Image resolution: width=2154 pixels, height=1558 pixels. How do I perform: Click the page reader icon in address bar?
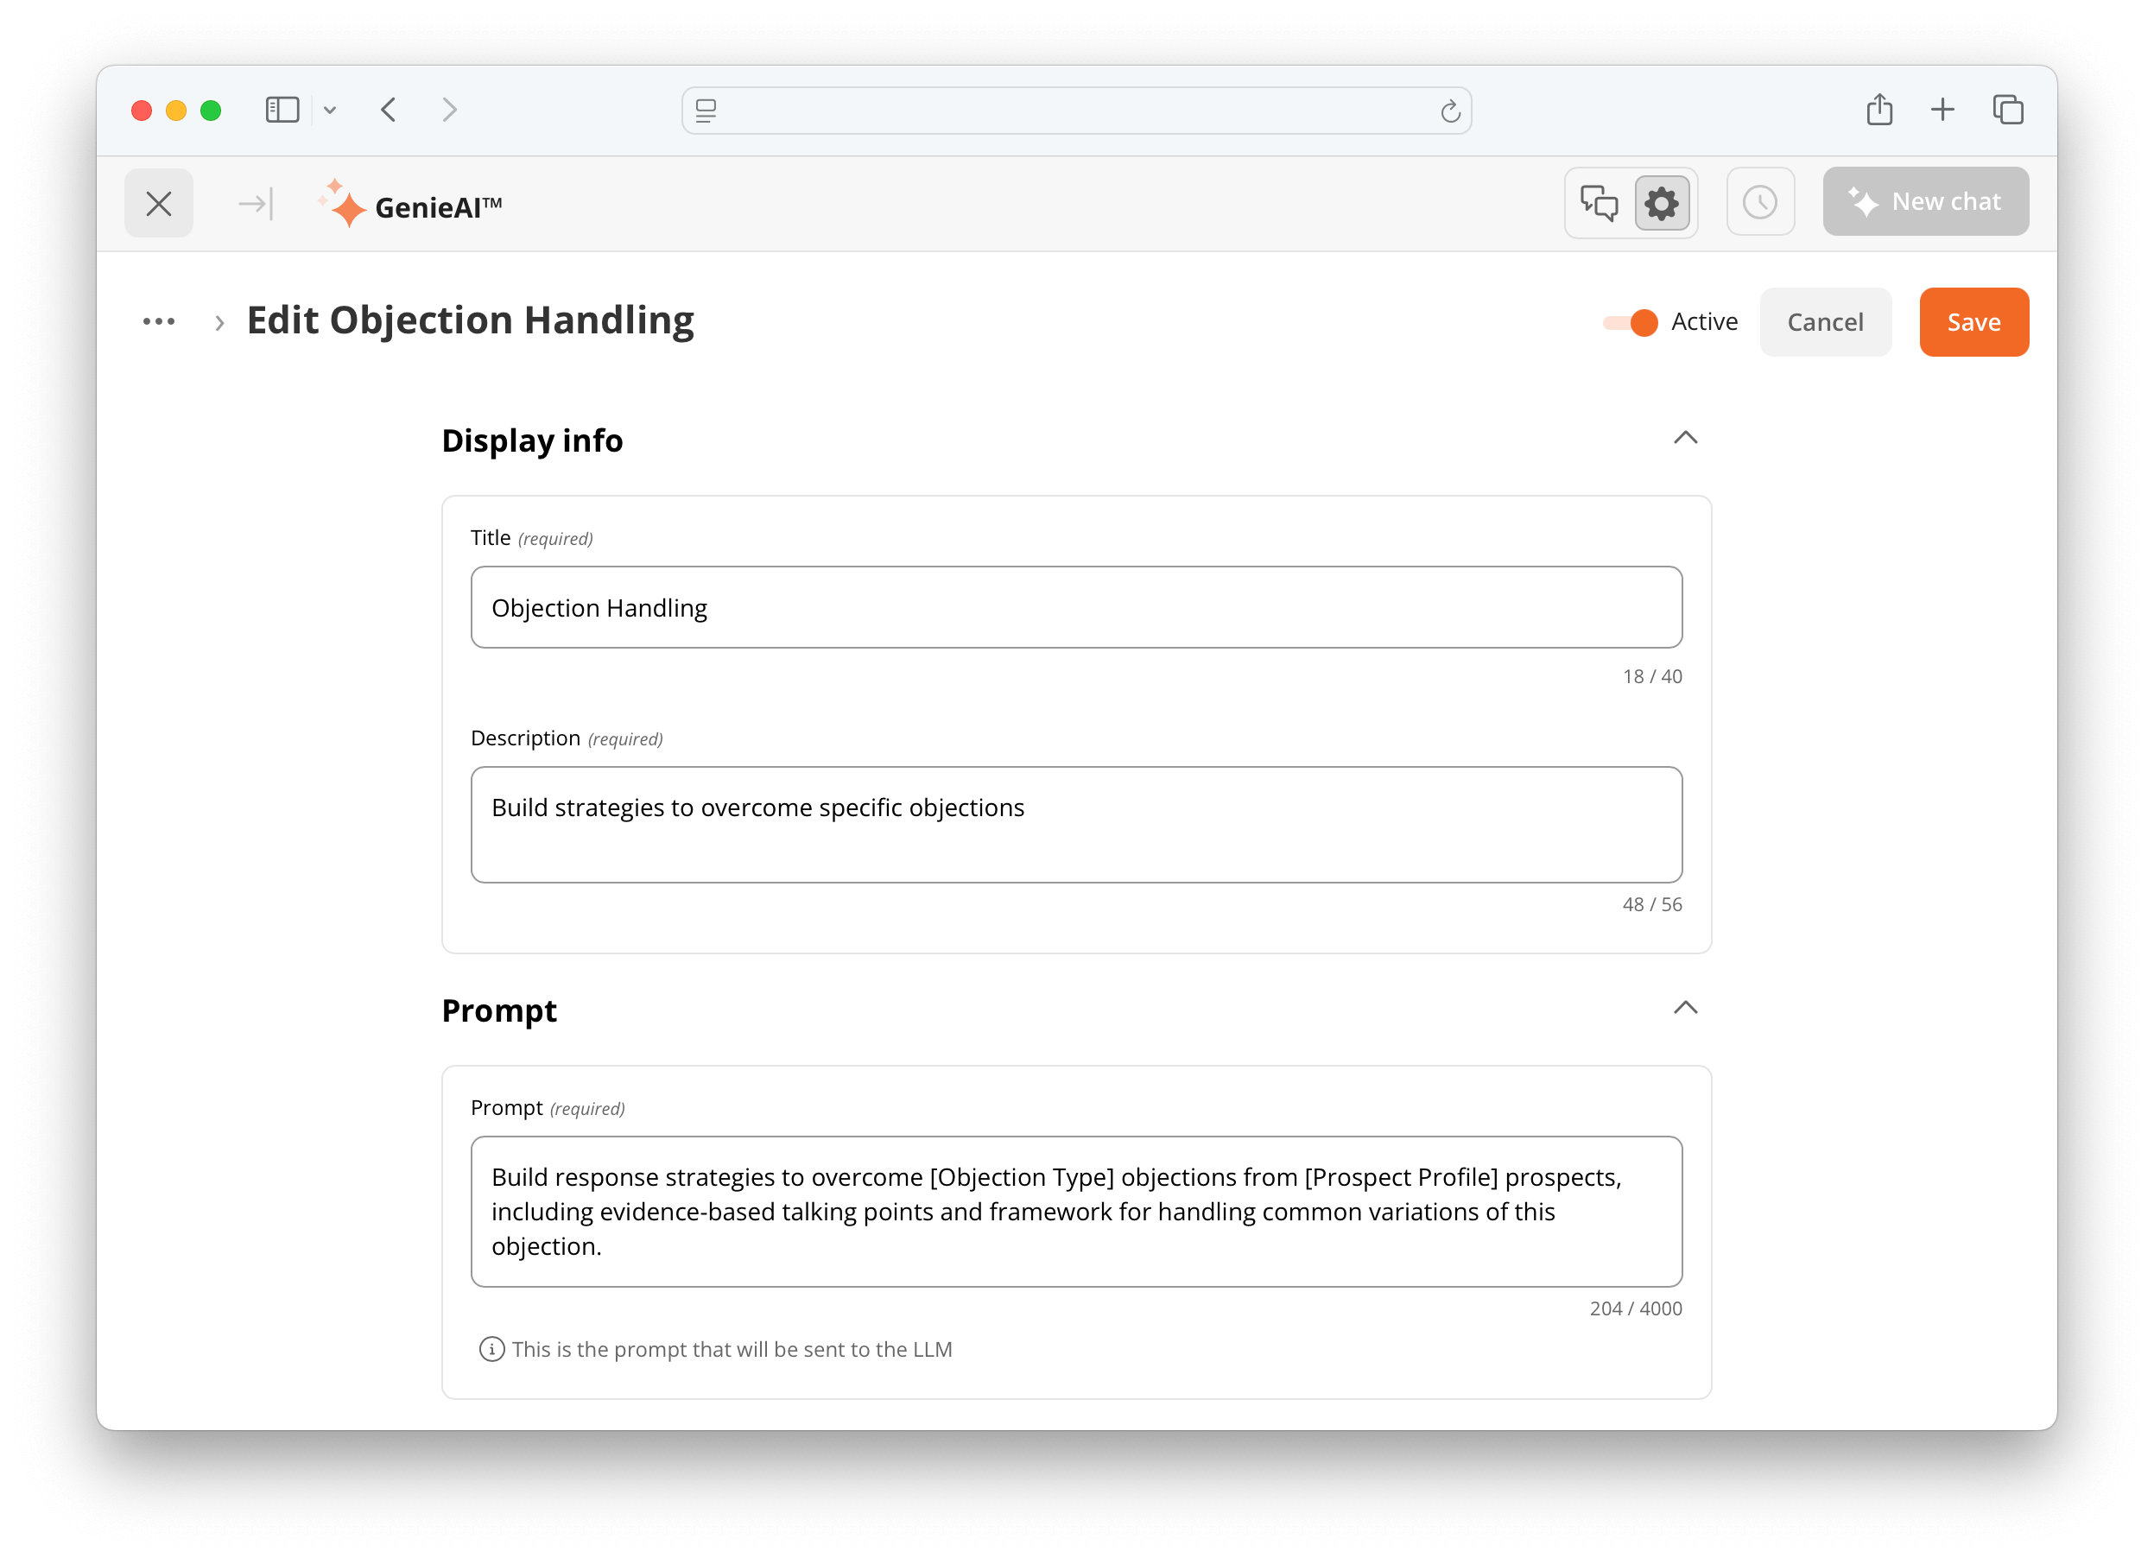coord(706,111)
